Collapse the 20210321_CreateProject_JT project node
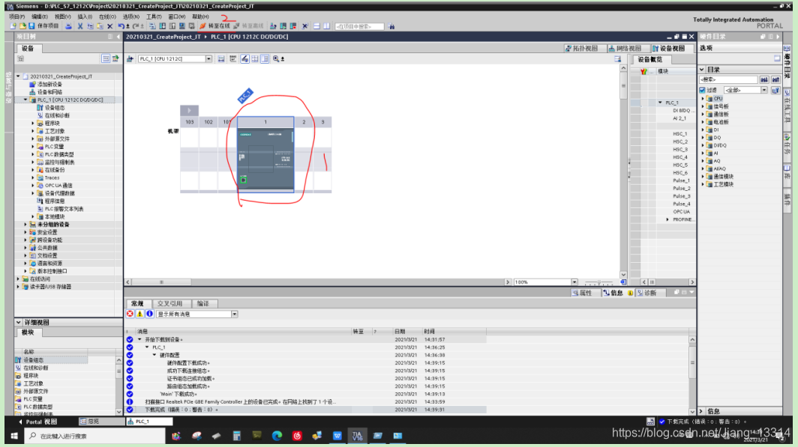The height and width of the screenshot is (447, 798). click(18, 76)
